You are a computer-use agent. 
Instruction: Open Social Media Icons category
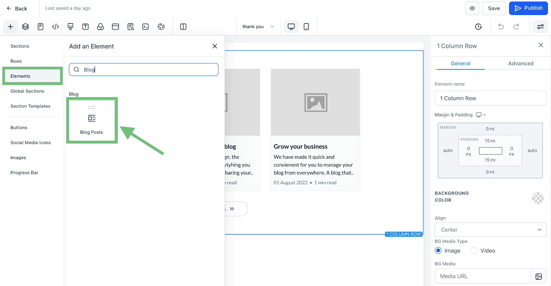(31, 143)
